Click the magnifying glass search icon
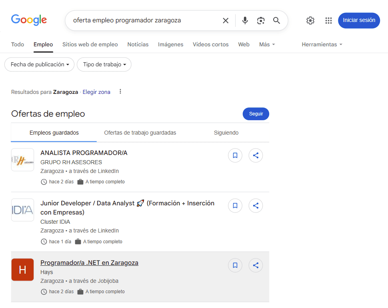388x308 pixels. pos(276,20)
